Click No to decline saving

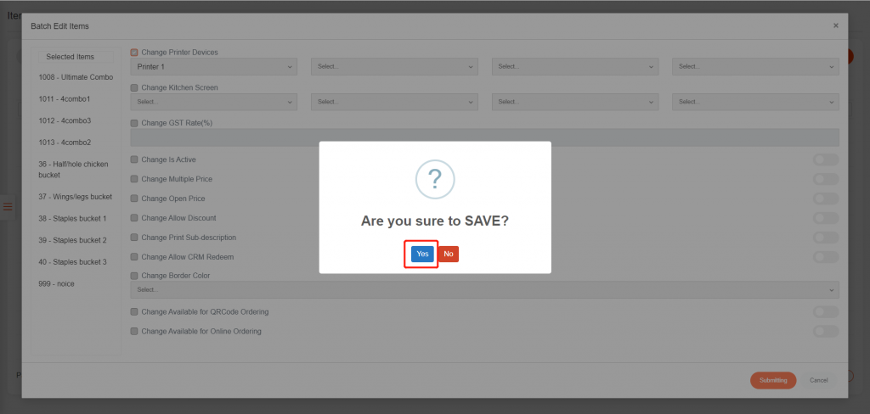pyautogui.click(x=449, y=254)
